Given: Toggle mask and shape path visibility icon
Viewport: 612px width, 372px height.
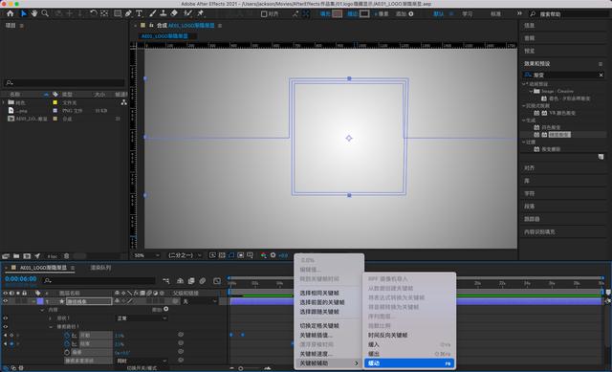Looking at the screenshot, I should pyautogui.click(x=231, y=255).
